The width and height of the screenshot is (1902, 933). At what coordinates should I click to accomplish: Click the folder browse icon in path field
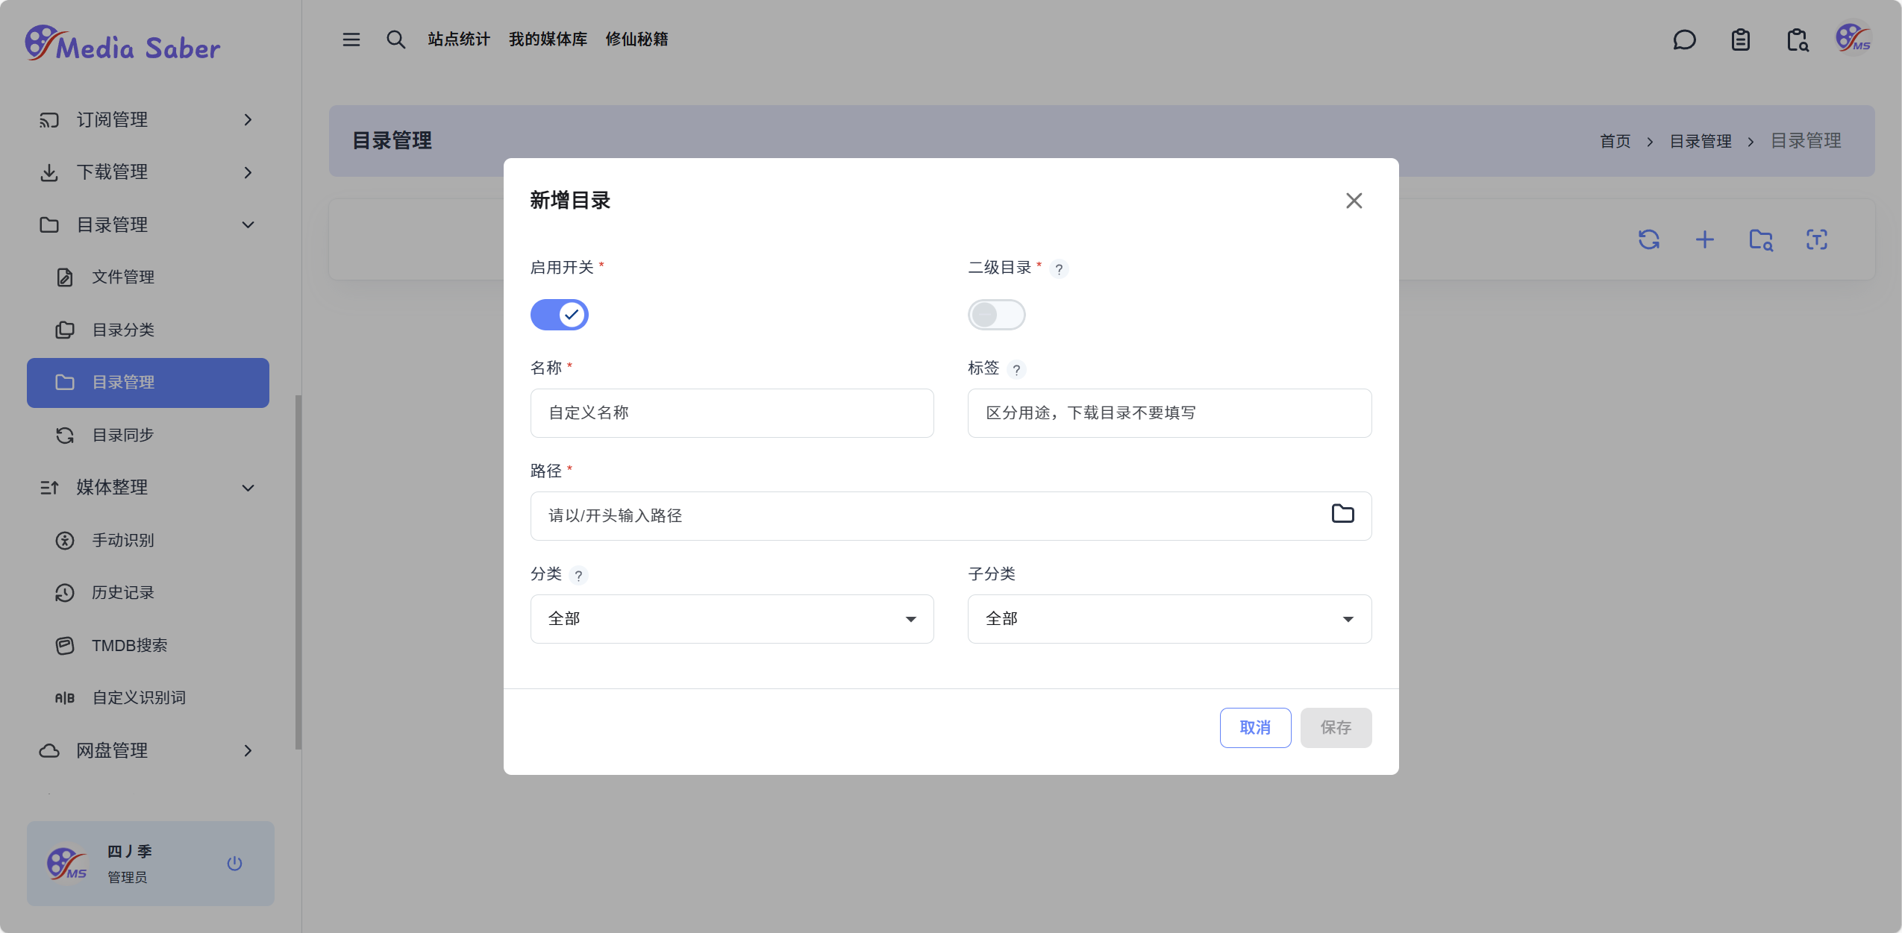click(1342, 514)
